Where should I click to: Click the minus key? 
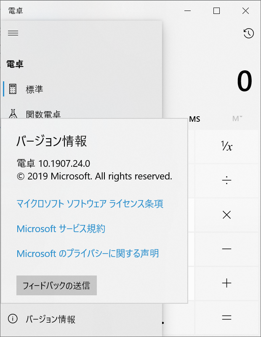pyautogui.click(x=226, y=249)
